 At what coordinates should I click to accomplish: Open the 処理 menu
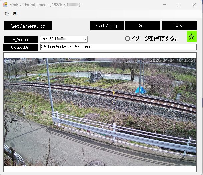(11, 14)
